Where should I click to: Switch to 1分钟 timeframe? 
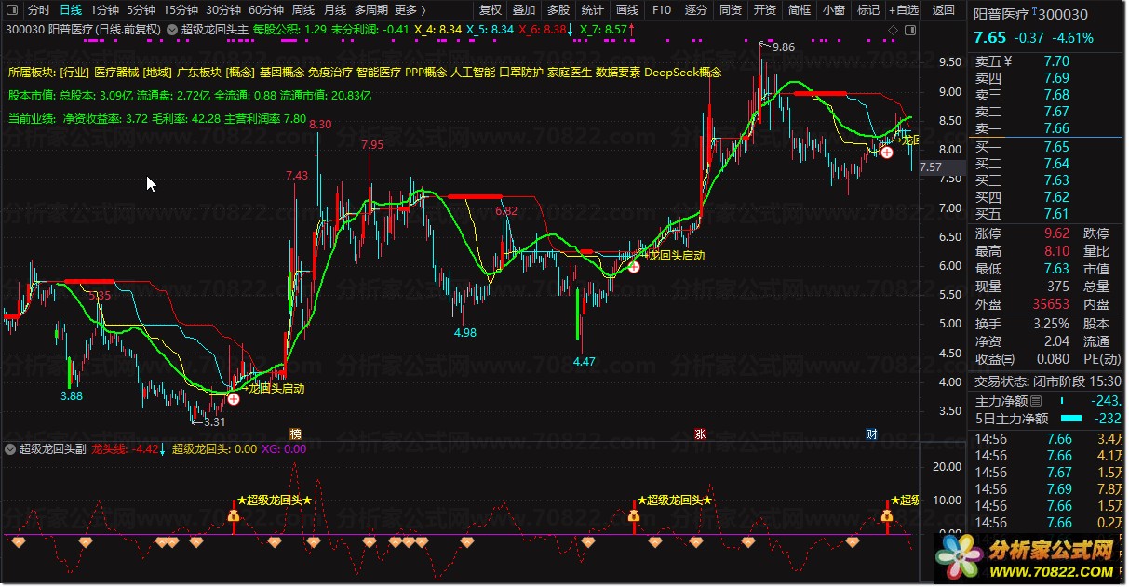pyautogui.click(x=105, y=10)
